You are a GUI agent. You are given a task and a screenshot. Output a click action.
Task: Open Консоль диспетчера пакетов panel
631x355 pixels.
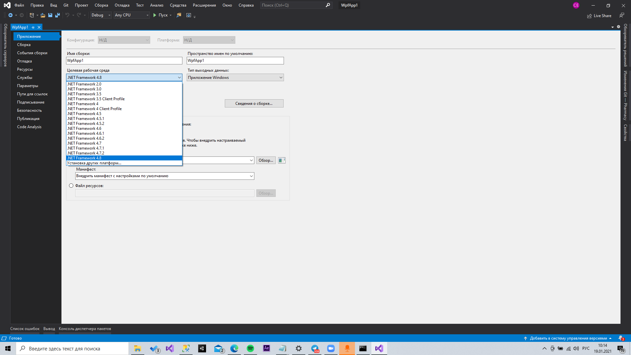[x=85, y=329]
